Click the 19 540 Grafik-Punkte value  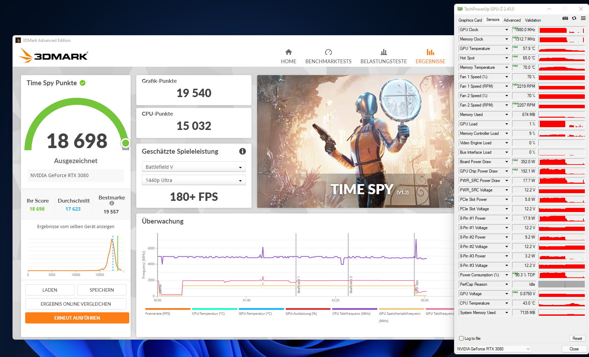(x=194, y=93)
